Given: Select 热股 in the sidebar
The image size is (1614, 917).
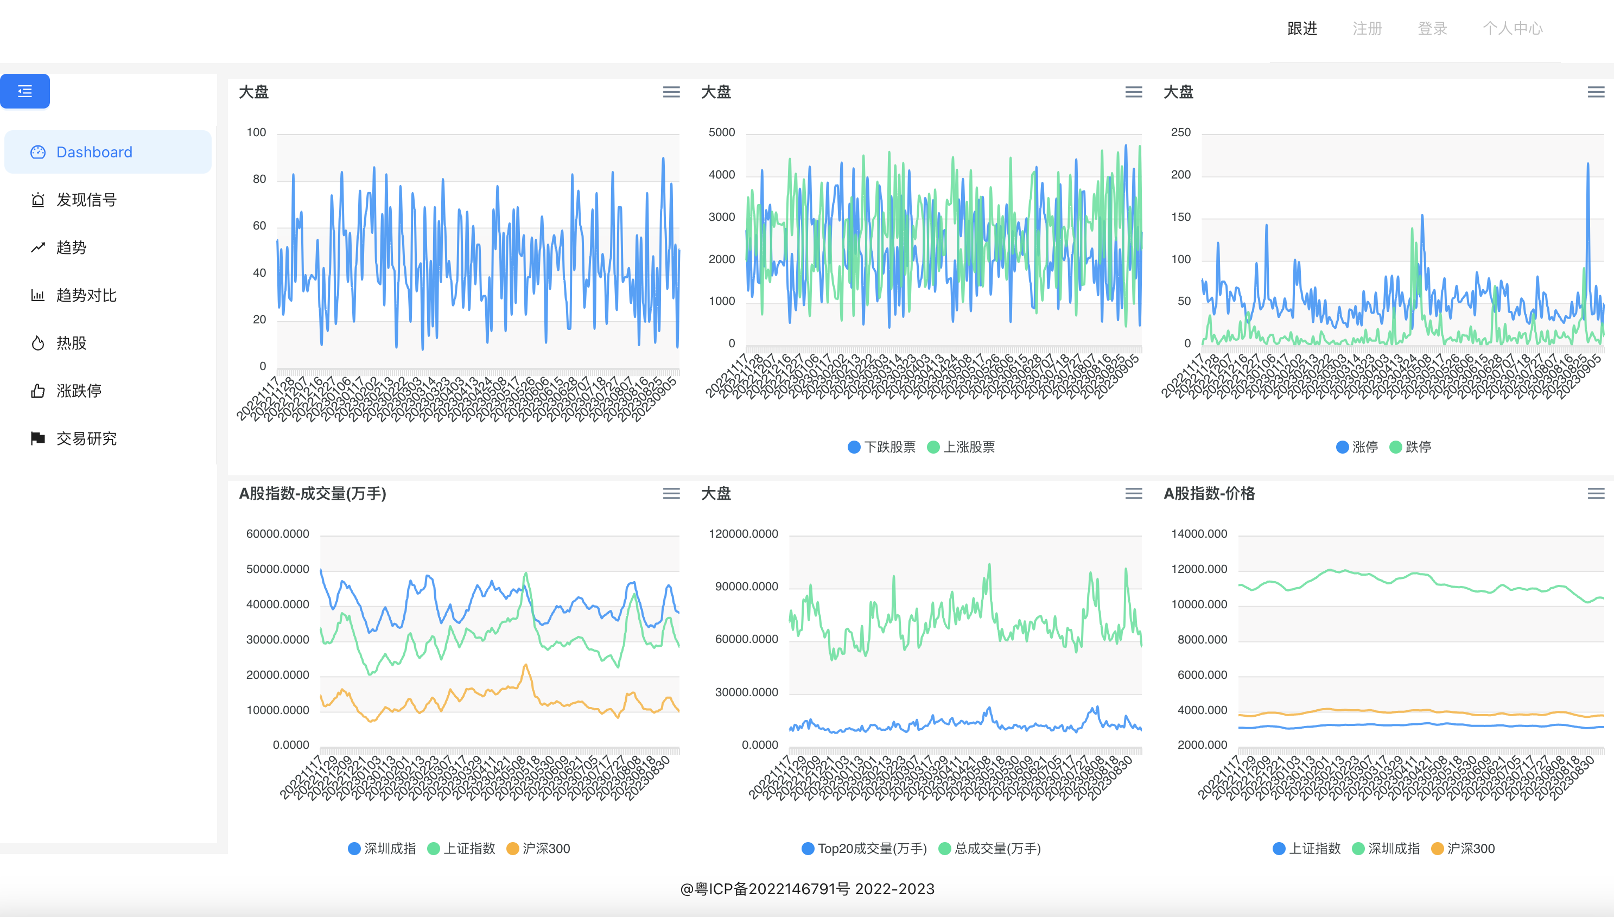Looking at the screenshot, I should (x=107, y=343).
